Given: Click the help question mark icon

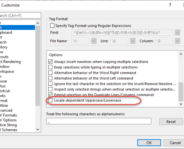Looking at the screenshot, I should click(170, 5).
